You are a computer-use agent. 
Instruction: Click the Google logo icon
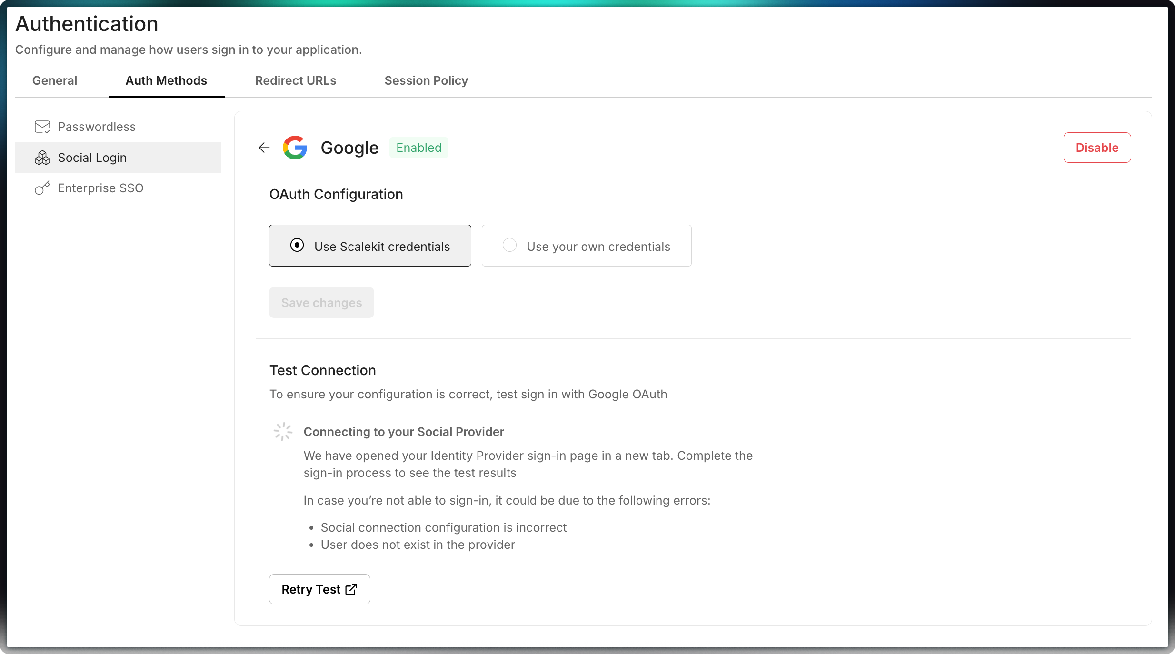click(x=295, y=148)
